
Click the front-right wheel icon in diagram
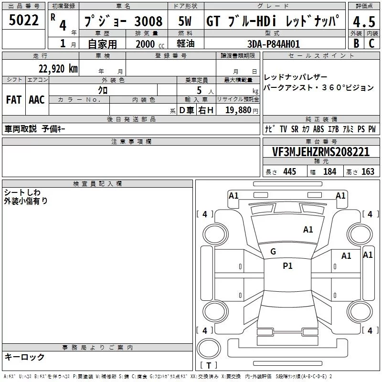360,234
